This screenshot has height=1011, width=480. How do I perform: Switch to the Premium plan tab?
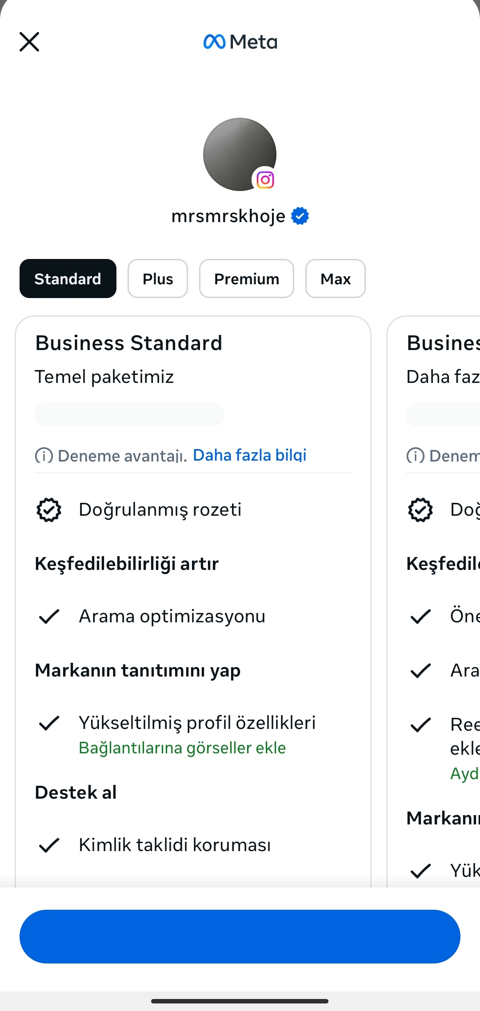pyautogui.click(x=247, y=279)
